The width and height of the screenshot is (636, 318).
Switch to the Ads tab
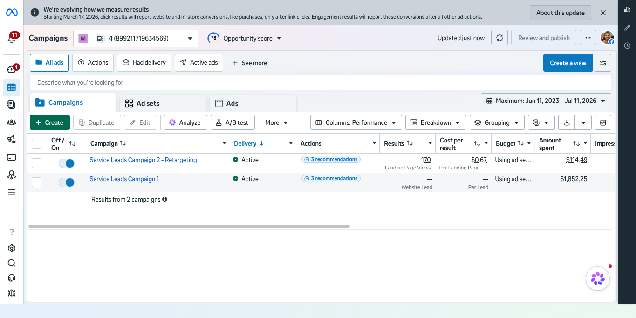(253, 103)
